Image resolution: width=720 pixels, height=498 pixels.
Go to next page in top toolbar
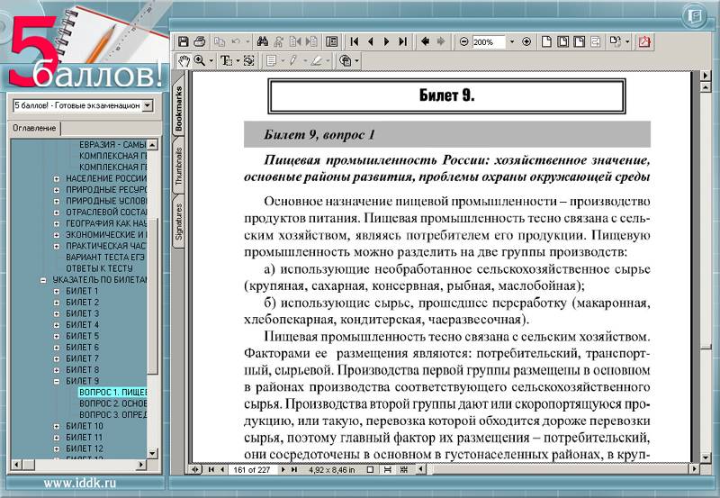(386, 41)
